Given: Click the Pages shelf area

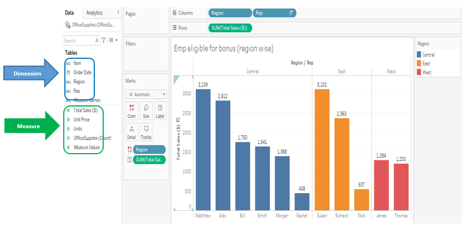Looking at the screenshot, I should (x=146, y=21).
